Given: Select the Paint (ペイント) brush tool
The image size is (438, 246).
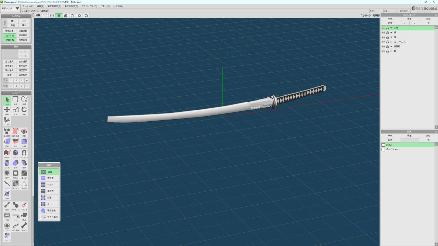Looking at the screenshot, I should click(x=24, y=206).
